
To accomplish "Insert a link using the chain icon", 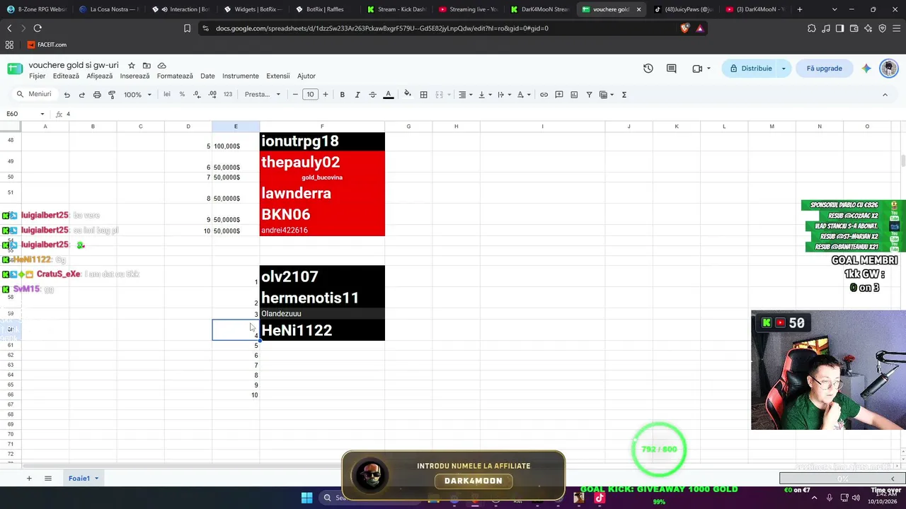I will click(544, 95).
